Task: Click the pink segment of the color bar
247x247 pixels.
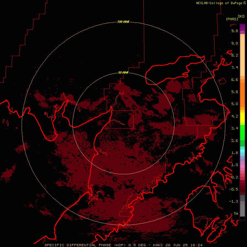Action: tap(242, 166)
